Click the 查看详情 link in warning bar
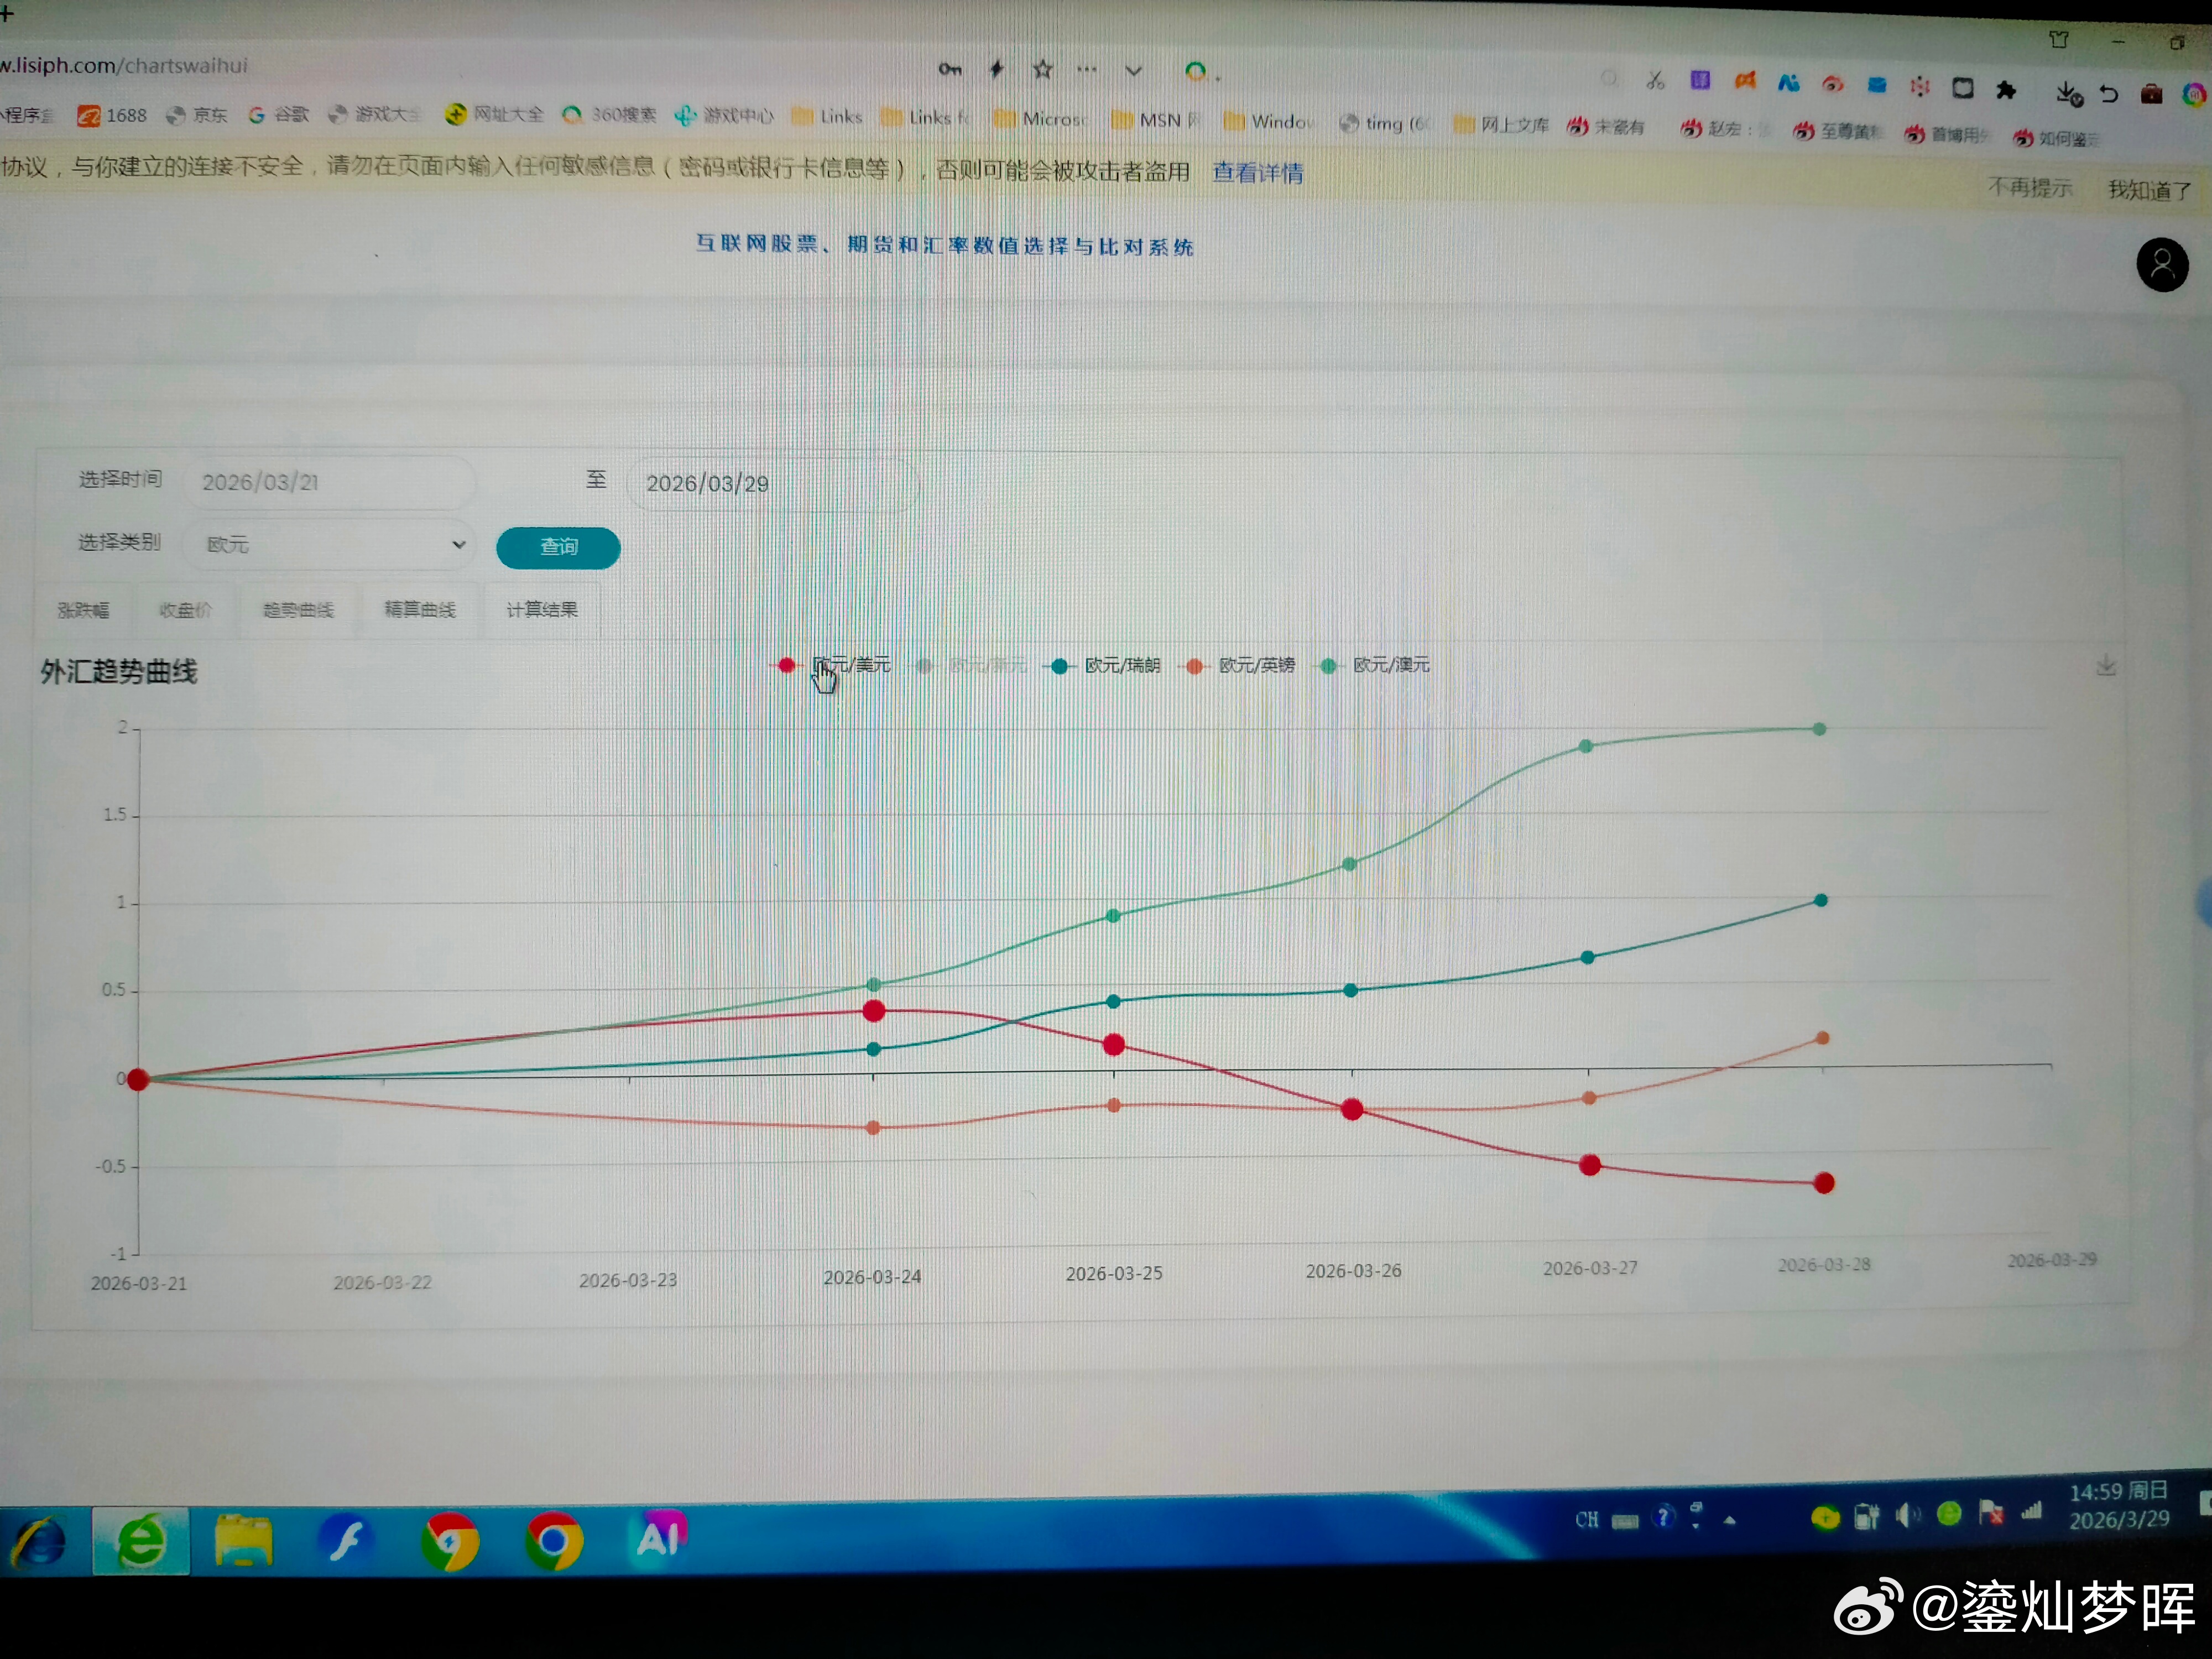Image resolution: width=2212 pixels, height=1659 pixels. click(1257, 172)
